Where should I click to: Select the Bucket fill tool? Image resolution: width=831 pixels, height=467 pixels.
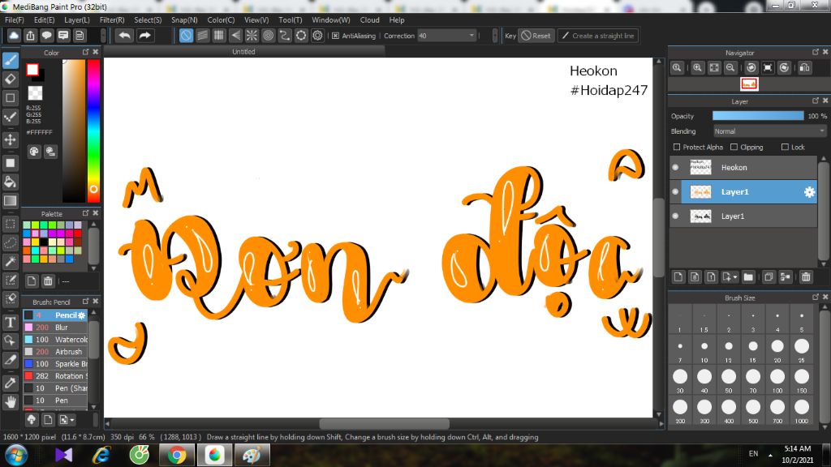tap(11, 182)
